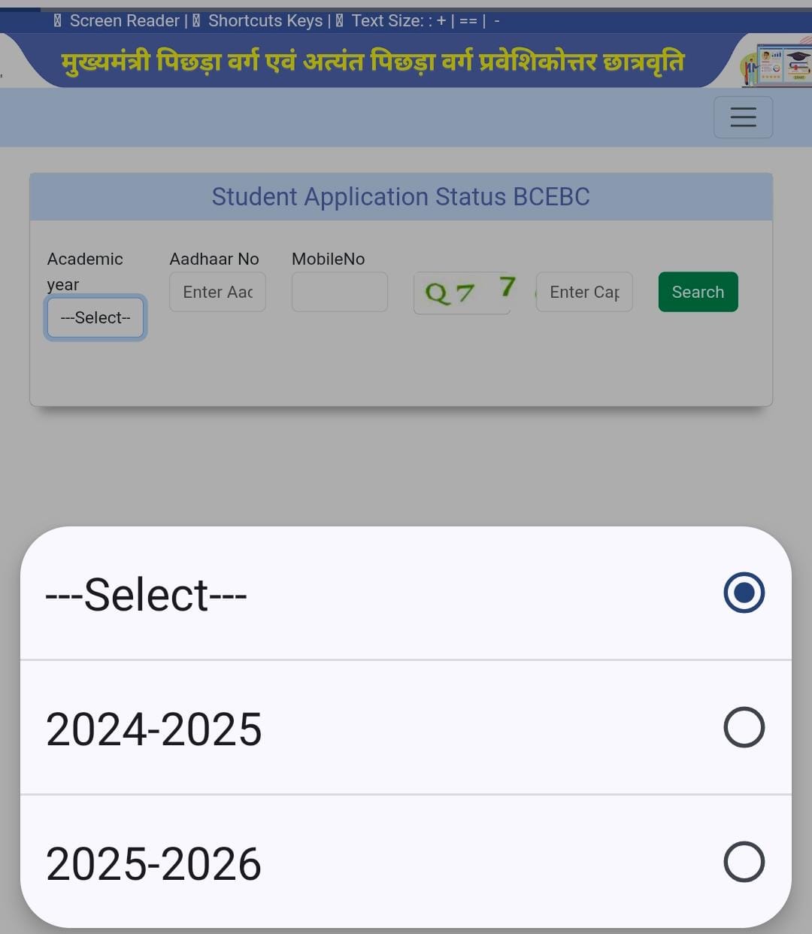Click the icon before Text Size
The image size is (812, 934).
click(x=339, y=21)
